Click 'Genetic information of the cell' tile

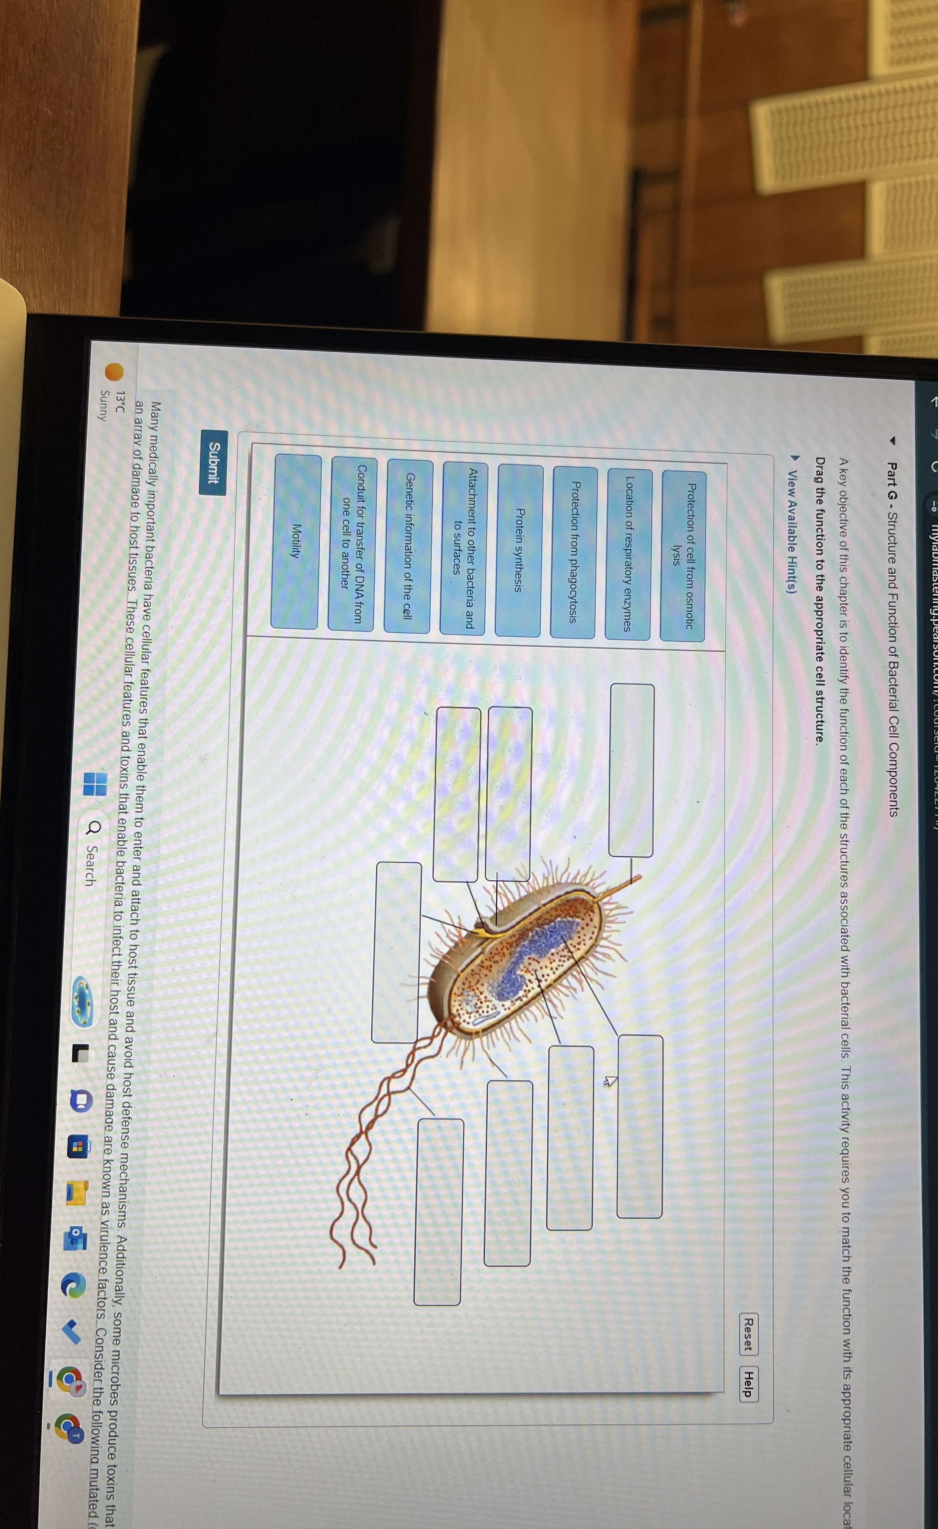click(408, 546)
